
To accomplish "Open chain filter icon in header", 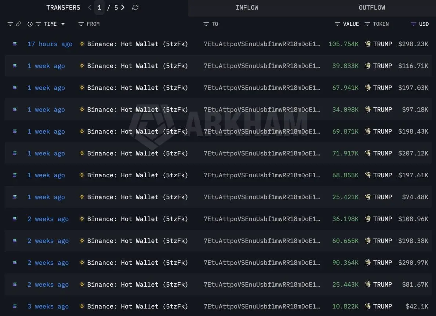I will (10, 24).
